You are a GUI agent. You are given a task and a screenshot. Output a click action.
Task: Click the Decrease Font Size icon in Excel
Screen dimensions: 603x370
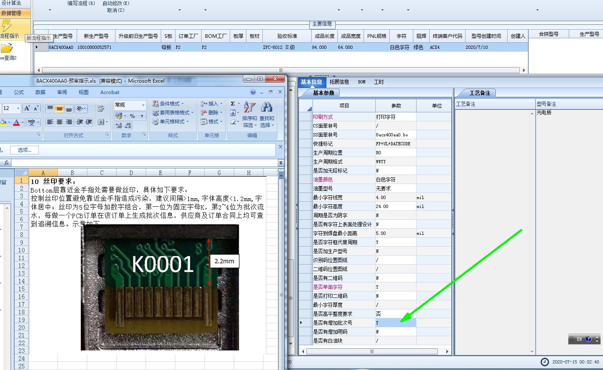[x=36, y=108]
